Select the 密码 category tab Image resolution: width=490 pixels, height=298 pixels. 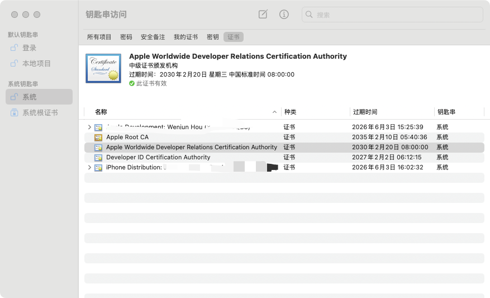(126, 37)
